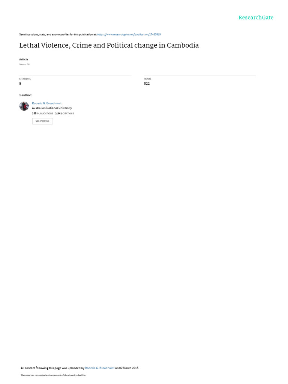Open the uploader Roderic G. Broadhurst footer link
Viewport: 288px width, 384px height.
(x=100, y=368)
